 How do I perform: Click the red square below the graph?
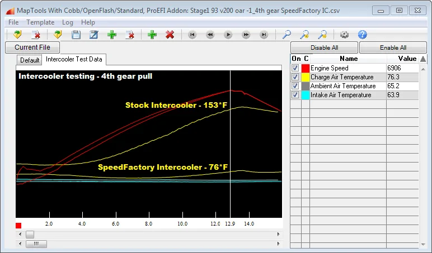(x=18, y=226)
